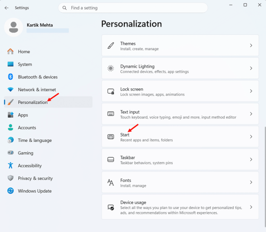
Task: Open Network & internet section
Action: 48,90
